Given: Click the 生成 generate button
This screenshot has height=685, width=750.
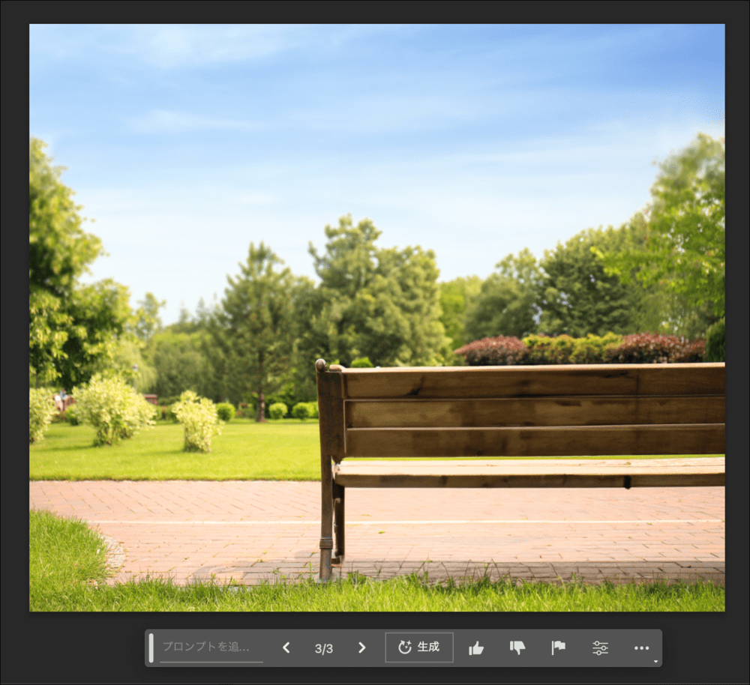Looking at the screenshot, I should coord(419,648).
